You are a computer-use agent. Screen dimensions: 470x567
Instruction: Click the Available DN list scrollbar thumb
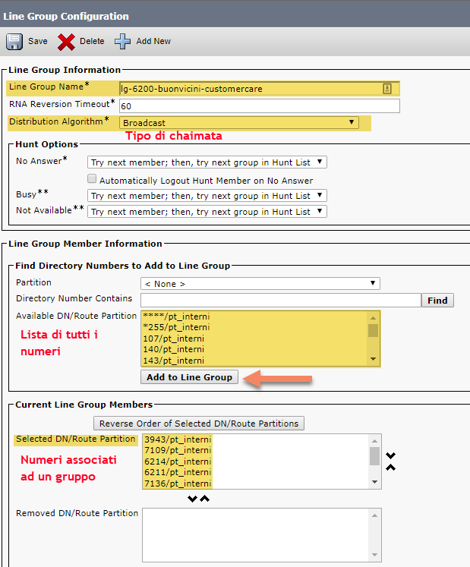pyautogui.click(x=373, y=330)
